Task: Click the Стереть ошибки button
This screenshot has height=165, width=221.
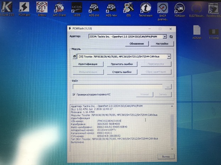Action: [x=122, y=72]
